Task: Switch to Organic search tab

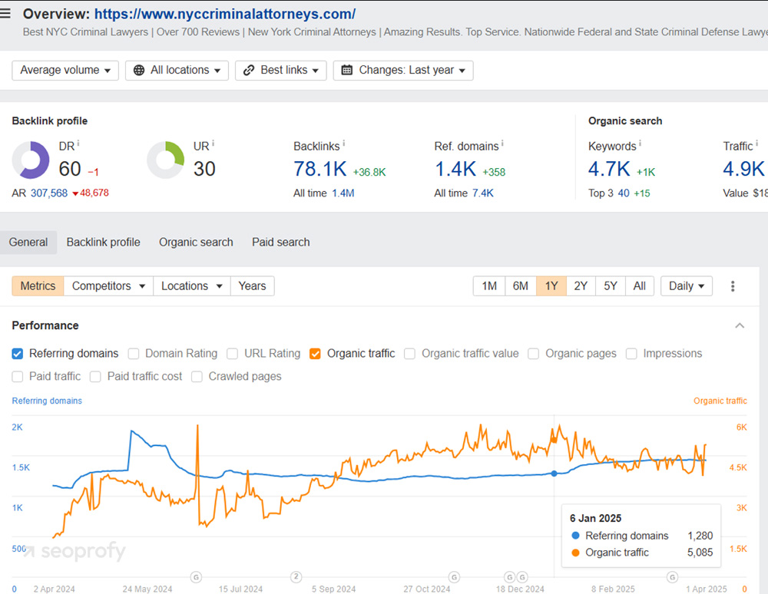Action: [196, 243]
